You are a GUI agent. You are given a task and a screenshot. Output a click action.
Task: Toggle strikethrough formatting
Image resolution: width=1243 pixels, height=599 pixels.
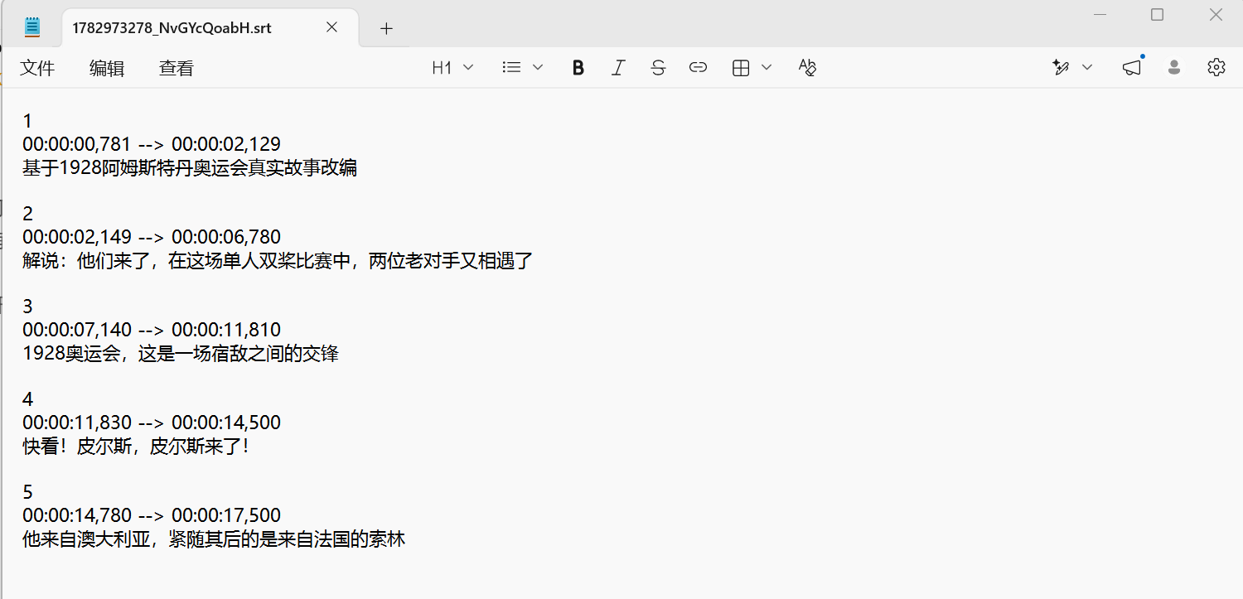[658, 68]
